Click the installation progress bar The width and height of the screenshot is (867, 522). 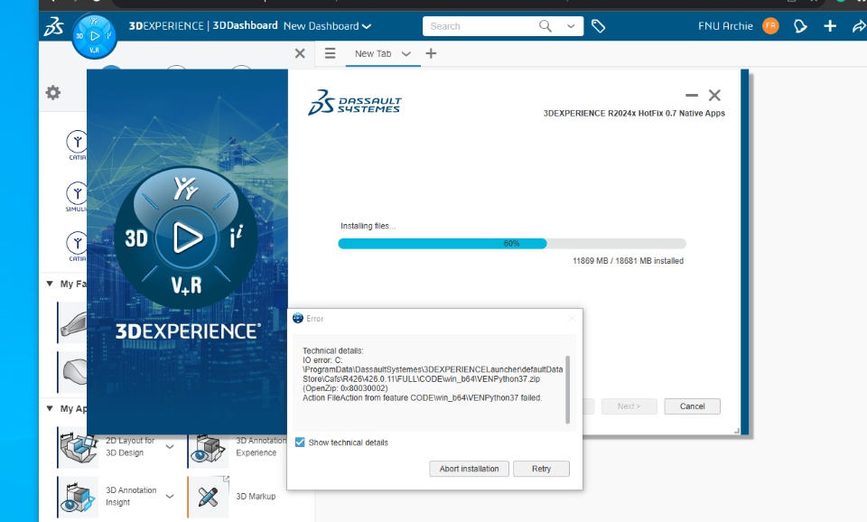(x=512, y=243)
